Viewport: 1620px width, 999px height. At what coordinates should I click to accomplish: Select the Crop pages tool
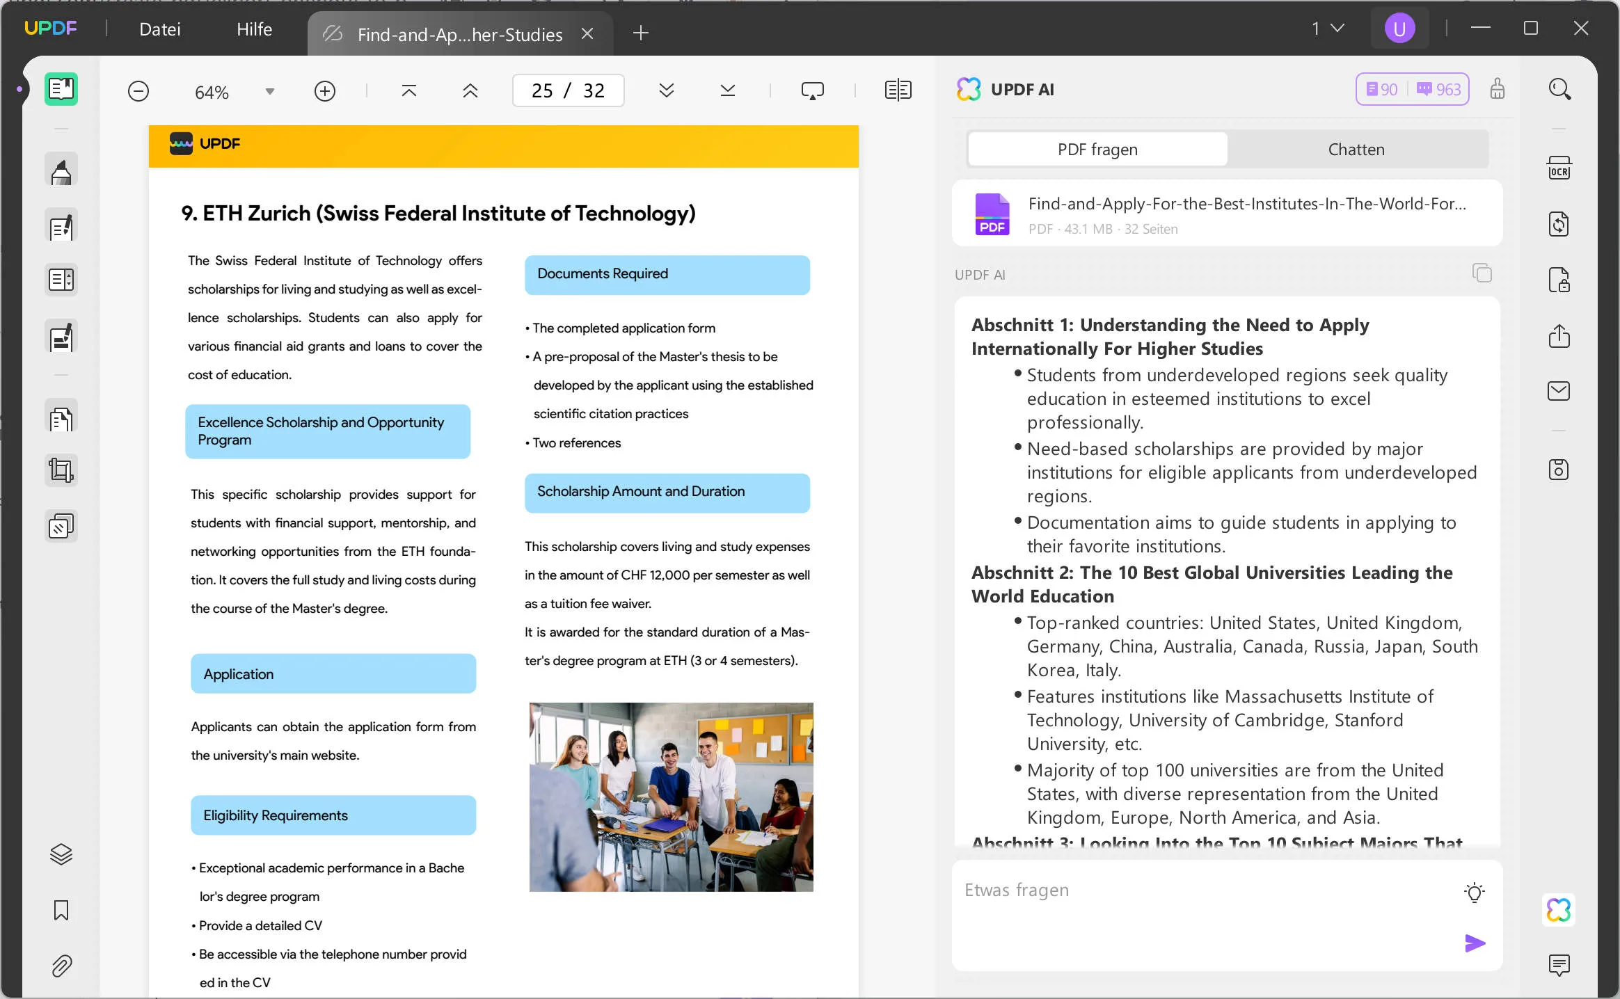tap(61, 470)
